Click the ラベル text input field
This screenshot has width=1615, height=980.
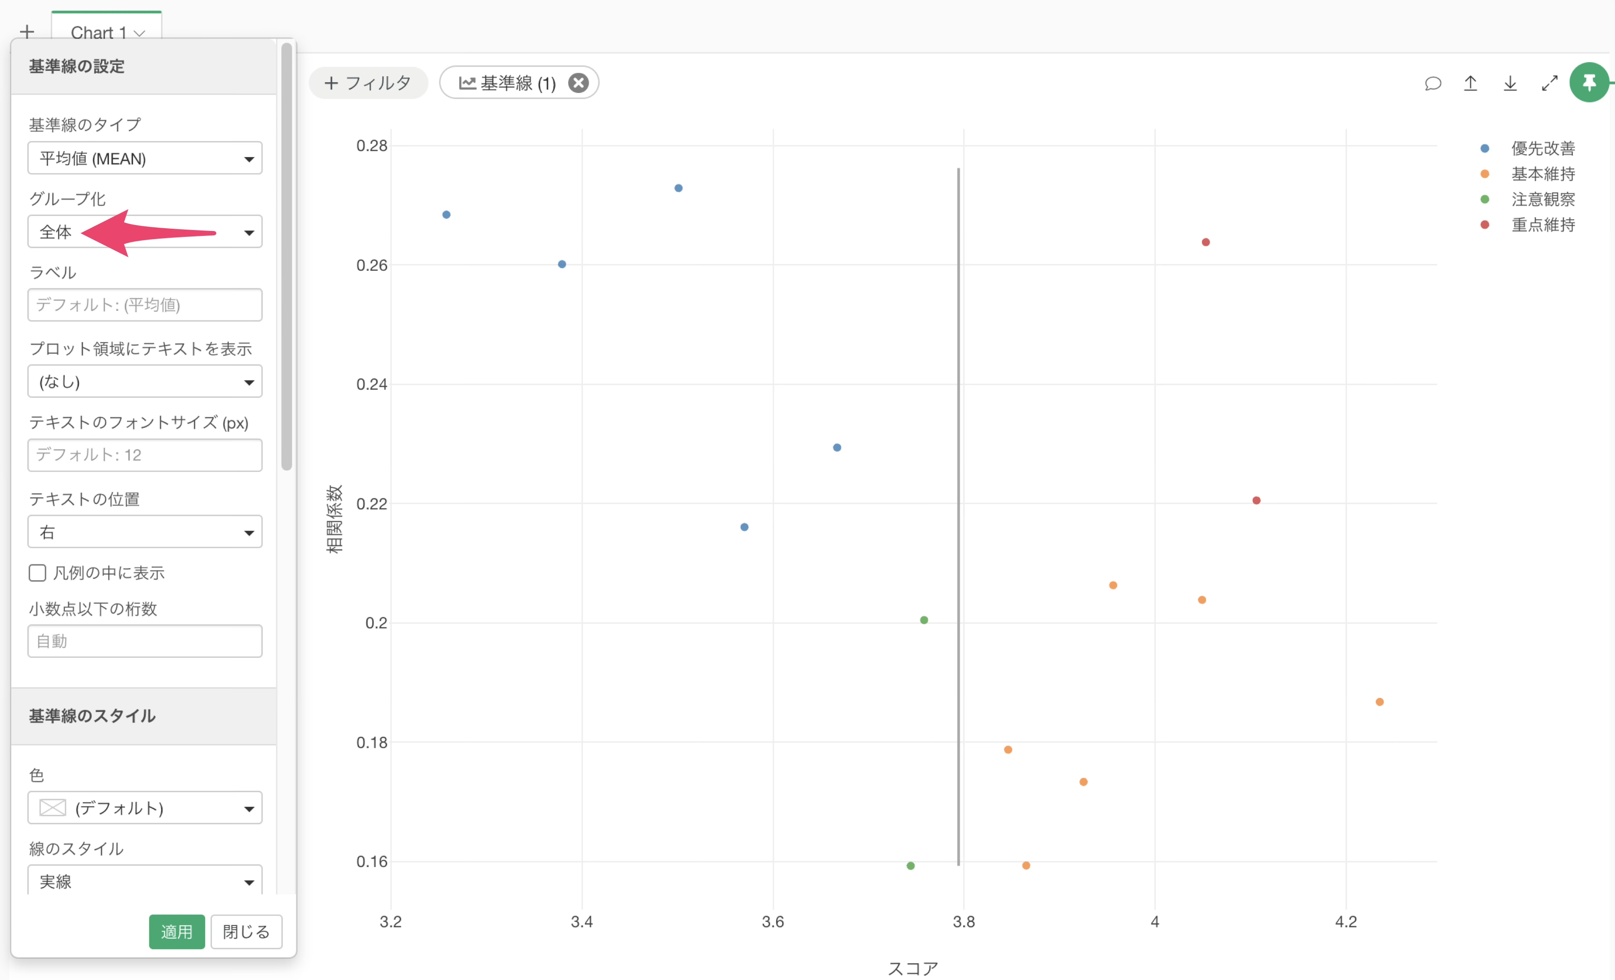145,305
